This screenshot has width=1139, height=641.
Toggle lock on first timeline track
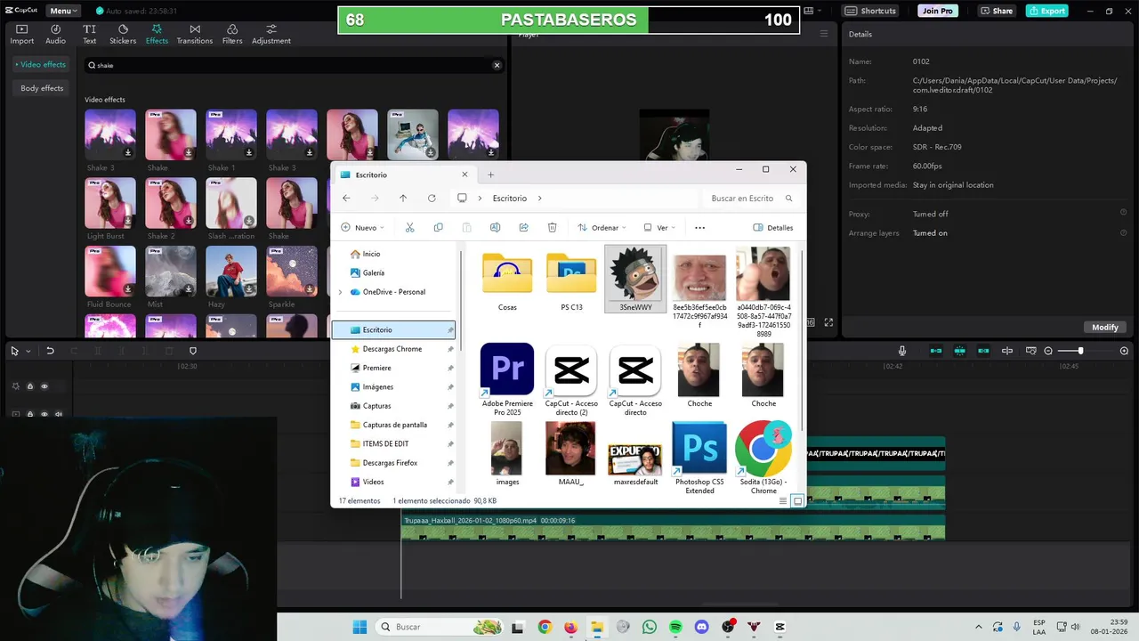29,386
